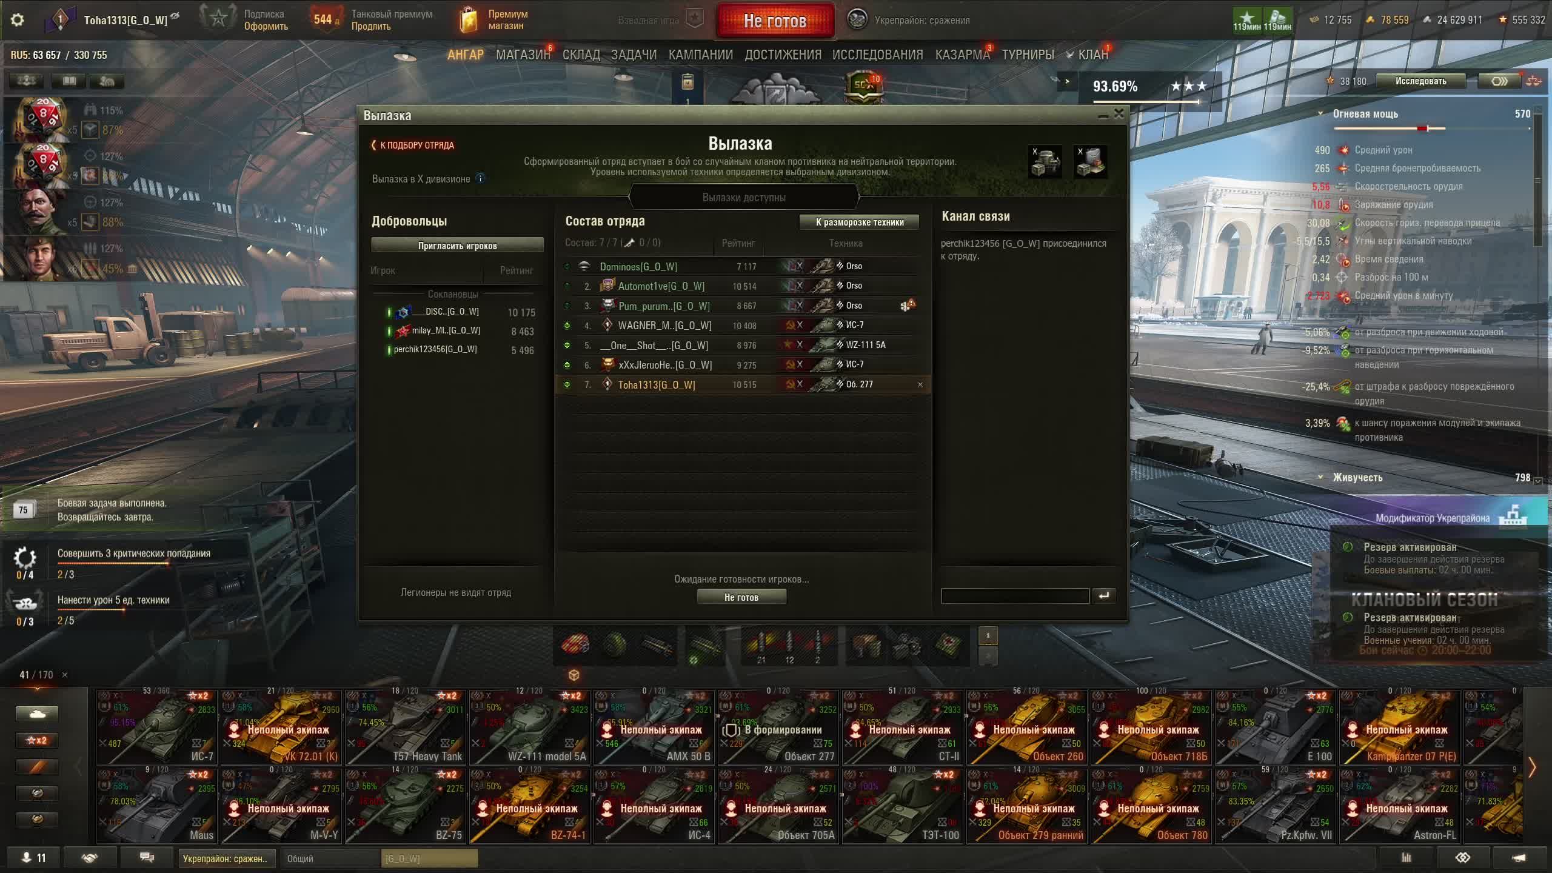Focus the squad chat message input field
This screenshot has height=873, width=1552.
tap(1015, 596)
